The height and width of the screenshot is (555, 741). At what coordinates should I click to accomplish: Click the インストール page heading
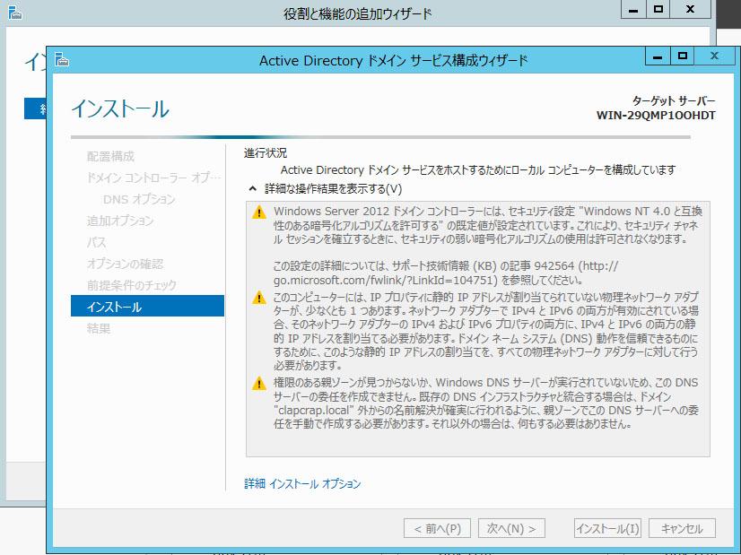[120, 108]
